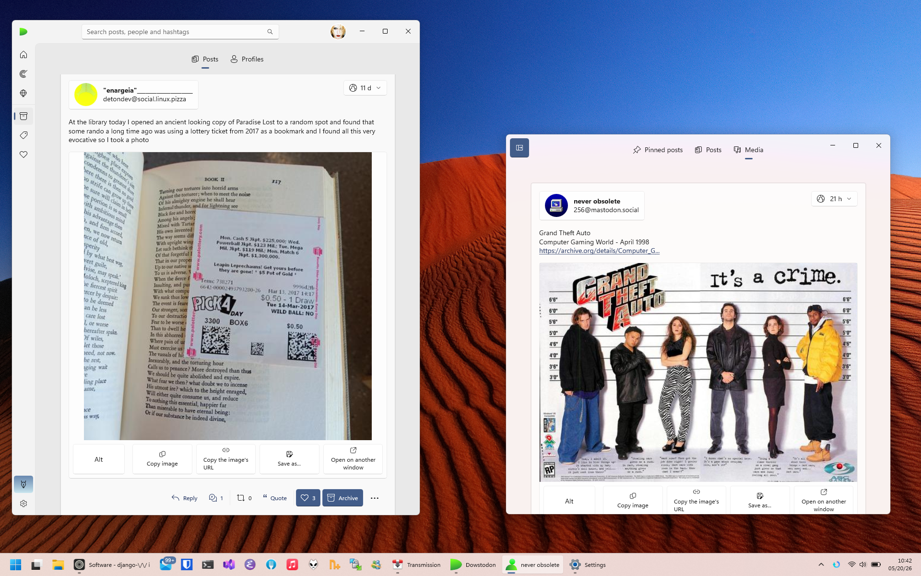Expand the 11 d visibility dropdown
This screenshot has height=576, width=921.
pyautogui.click(x=365, y=88)
